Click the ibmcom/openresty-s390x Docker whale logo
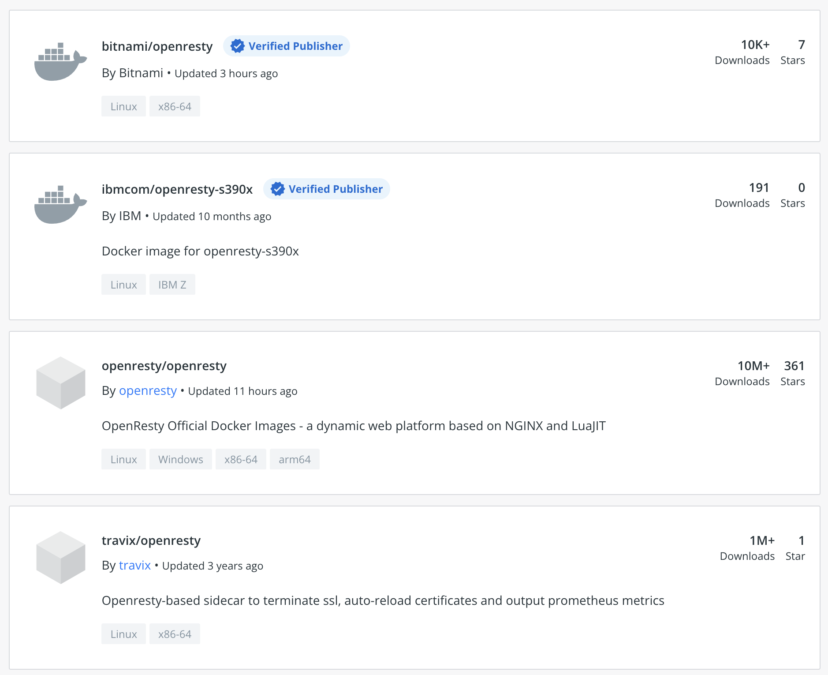Viewport: 828px width, 675px height. (x=60, y=205)
